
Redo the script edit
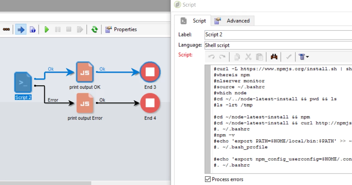222,57
